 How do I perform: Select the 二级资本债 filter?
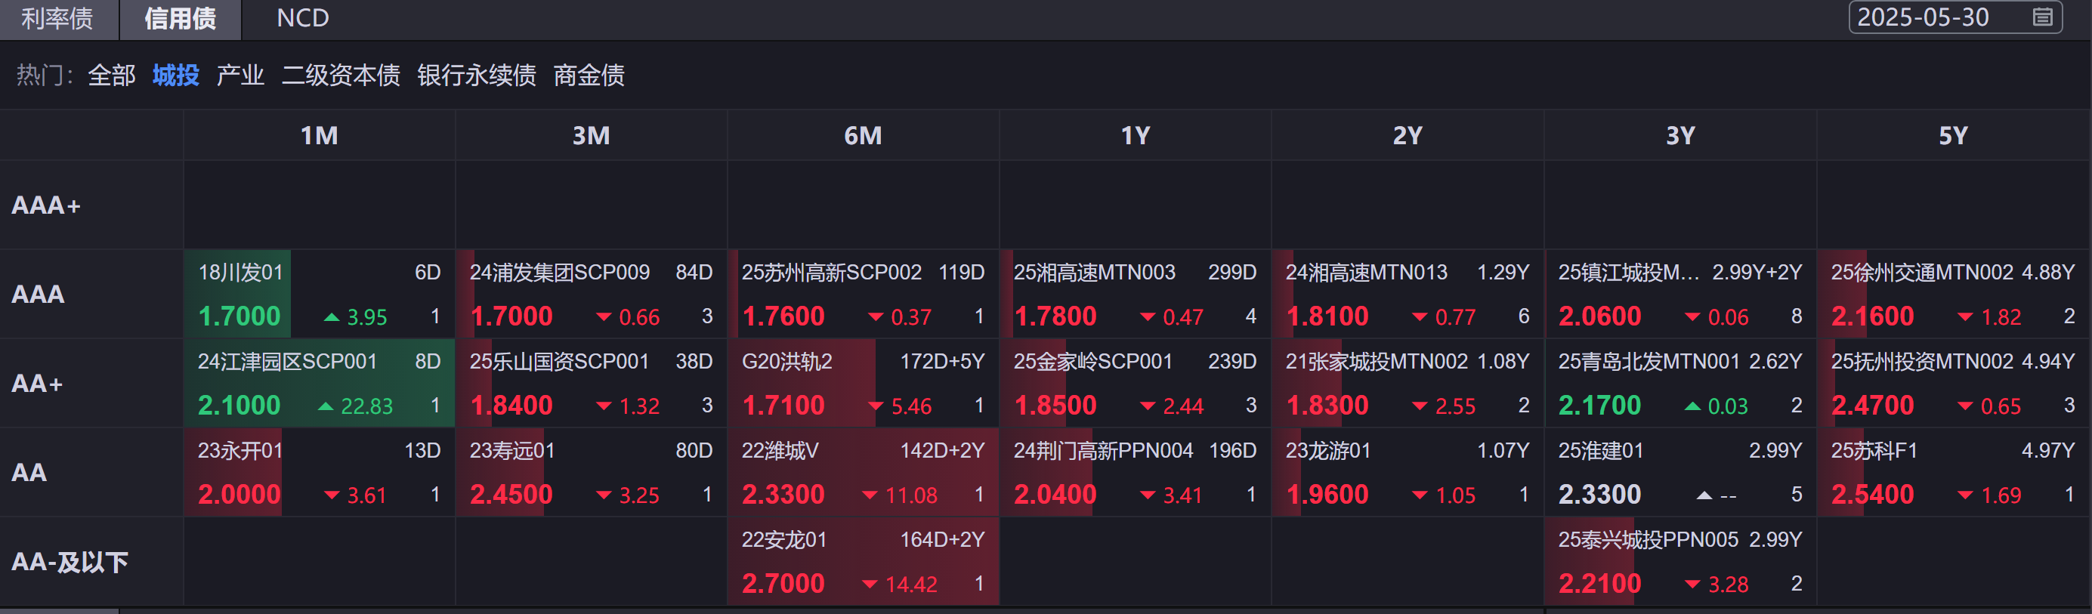[x=340, y=76]
